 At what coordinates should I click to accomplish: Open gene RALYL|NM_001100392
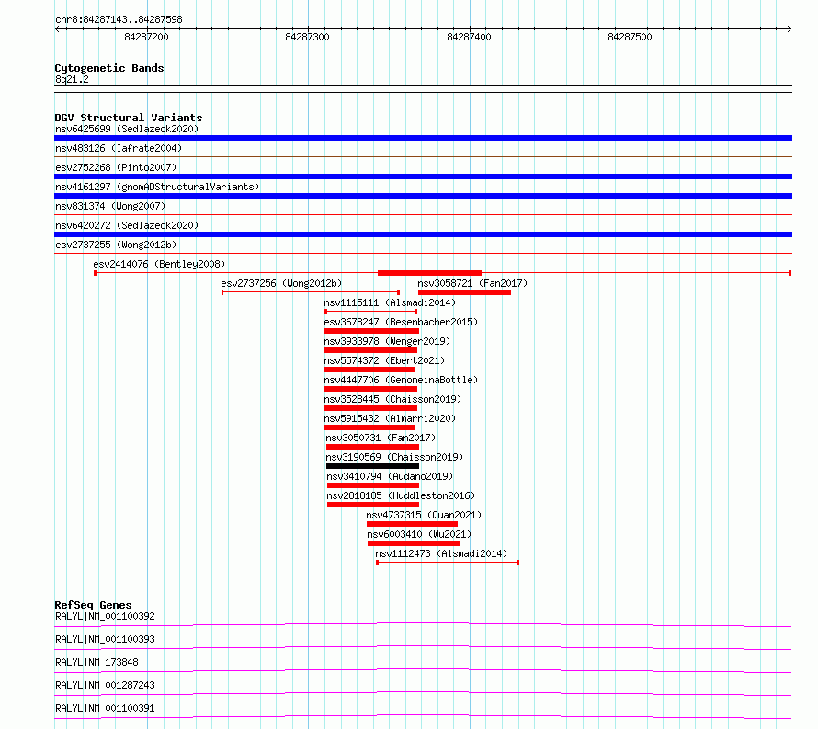pos(105,616)
